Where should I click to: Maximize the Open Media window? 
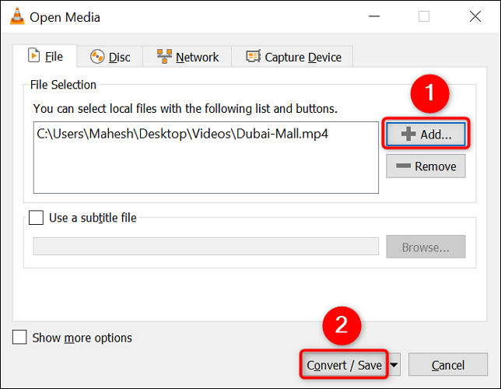click(x=424, y=16)
